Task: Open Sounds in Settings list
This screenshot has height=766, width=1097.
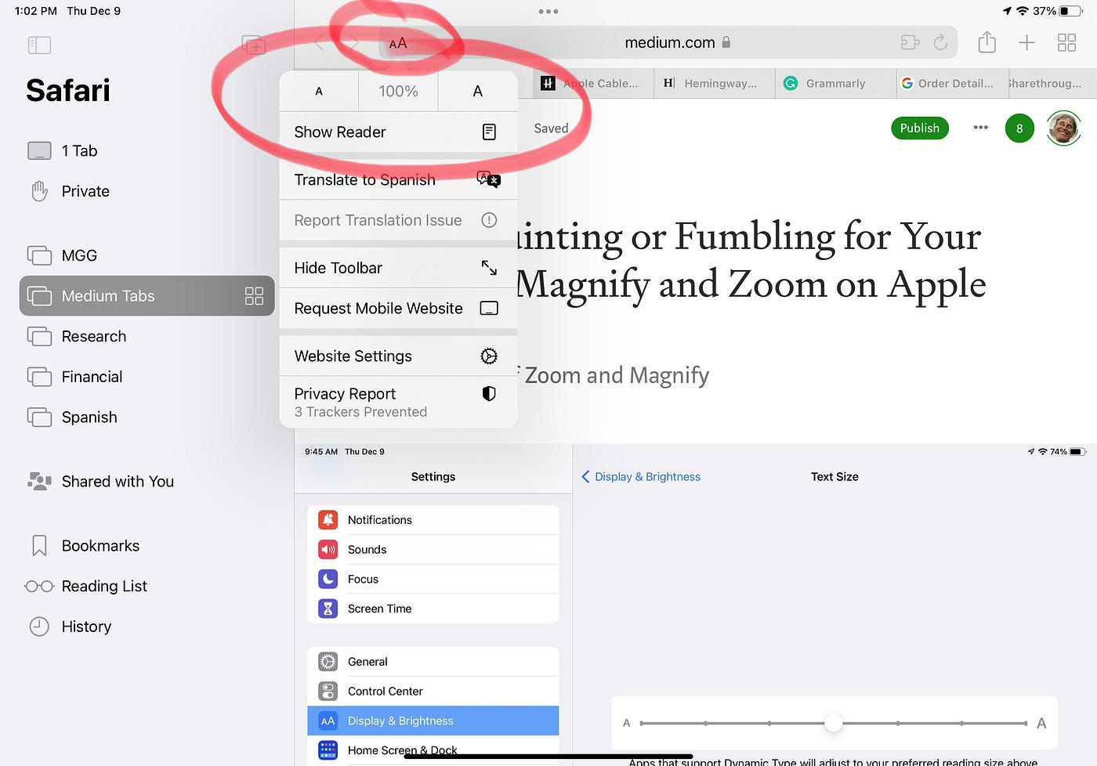Action: [x=433, y=550]
